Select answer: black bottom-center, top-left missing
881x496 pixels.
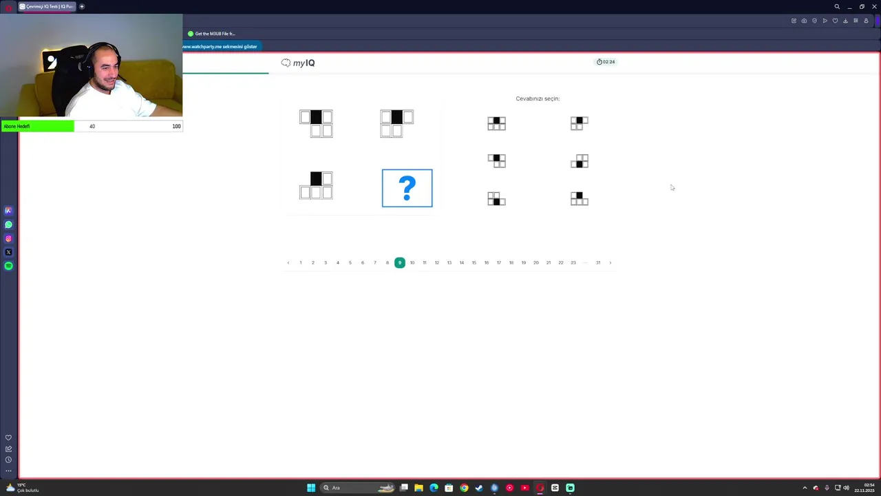pos(579,161)
